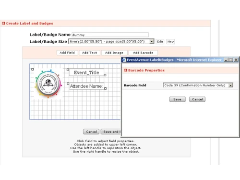This screenshot has height=180, width=240.
Task: Click the Attendee Name right resize handle
Action: click(x=105, y=88)
